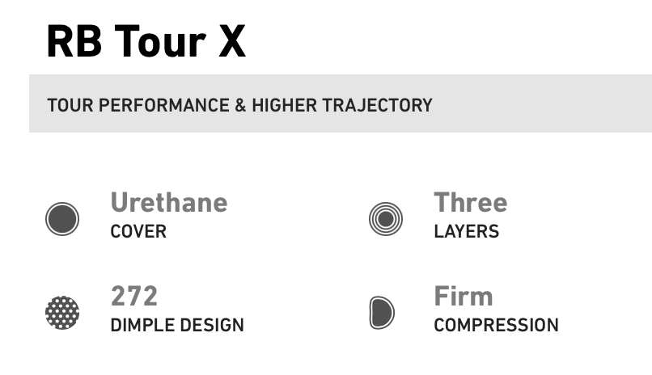Click the dotted dimple pattern icon
This screenshot has height=375, width=652.
(62, 312)
